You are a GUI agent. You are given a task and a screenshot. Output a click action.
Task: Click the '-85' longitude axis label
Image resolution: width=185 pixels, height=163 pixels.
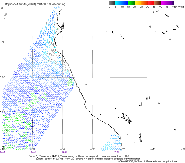32,149
